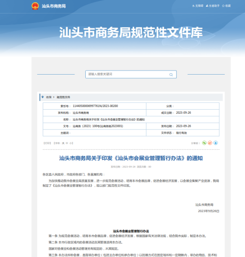Click the 第三条 paragraph
Viewport: 245px width, 257px height.
pyautogui.click(x=132, y=255)
